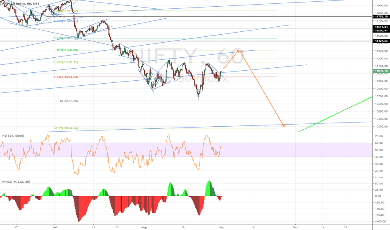Select the 0.236(10954.24) Fibonacci level label
The width and height of the screenshot is (390, 230).
point(66,77)
